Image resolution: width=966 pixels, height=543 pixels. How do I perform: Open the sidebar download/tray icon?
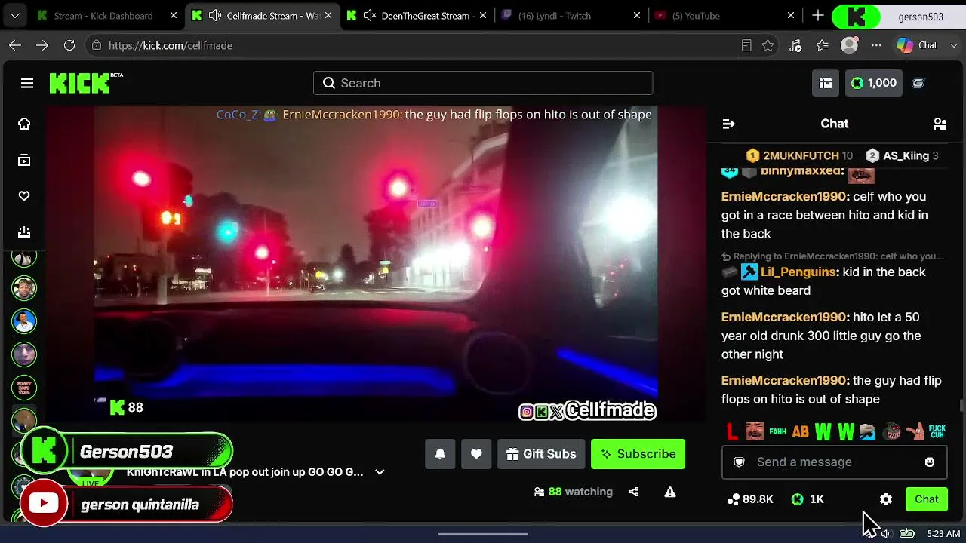[24, 232]
